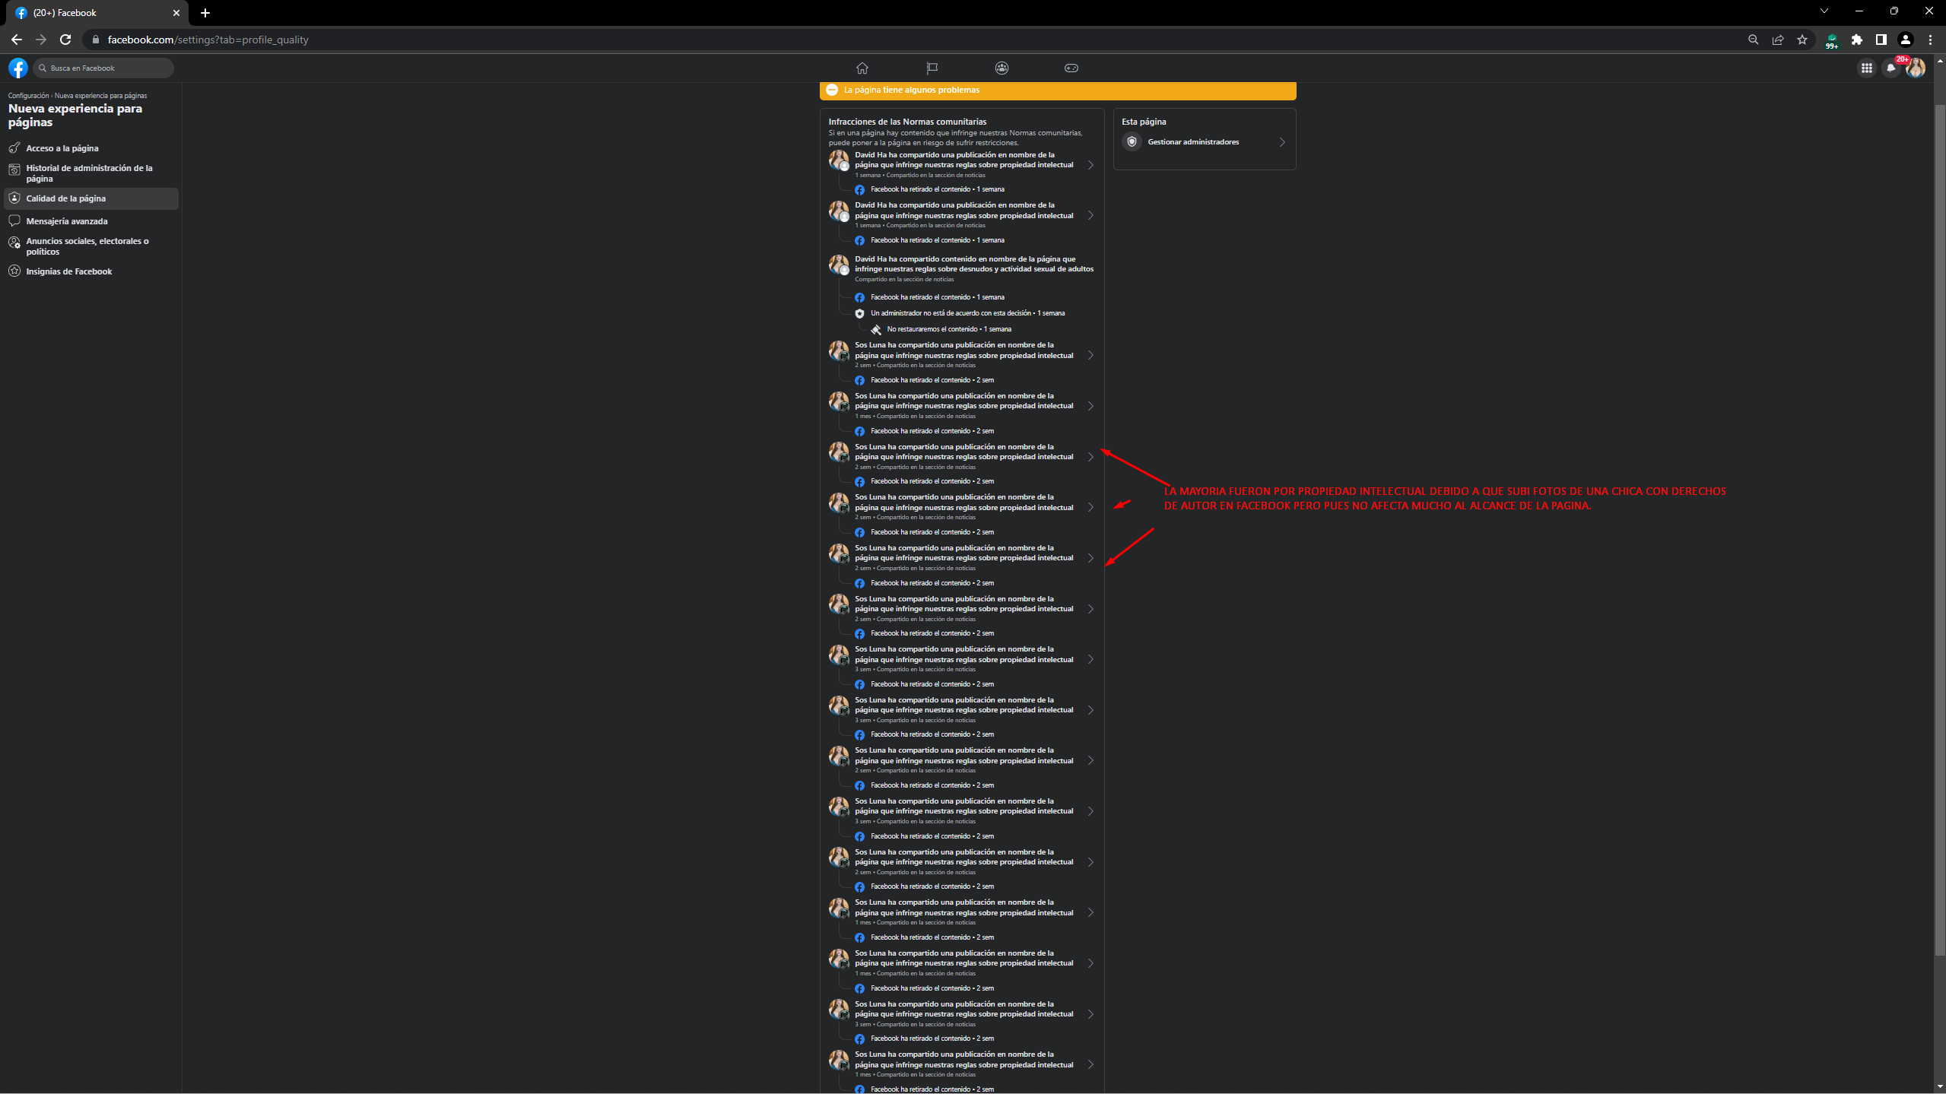Click the minus icon in yellow banner
Screen dimensions: 1946x1094
click(x=832, y=90)
